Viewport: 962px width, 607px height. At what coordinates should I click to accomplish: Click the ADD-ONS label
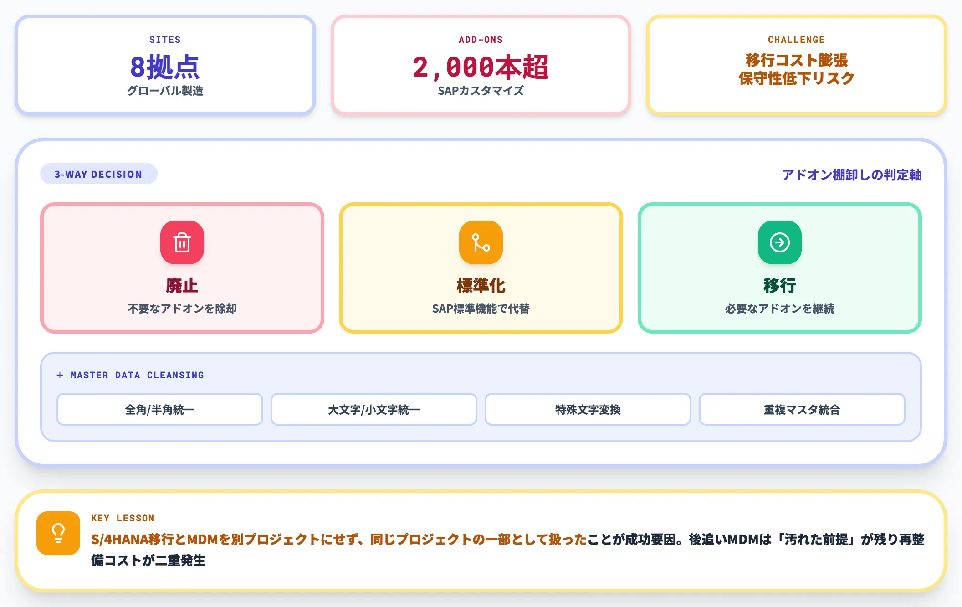pyautogui.click(x=481, y=40)
